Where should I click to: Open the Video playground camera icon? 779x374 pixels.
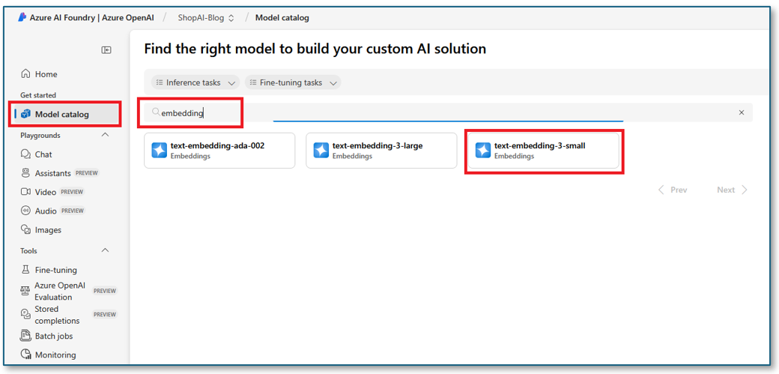pyautogui.click(x=25, y=192)
